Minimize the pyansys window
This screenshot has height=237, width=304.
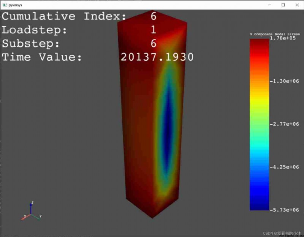(x=269, y=5)
